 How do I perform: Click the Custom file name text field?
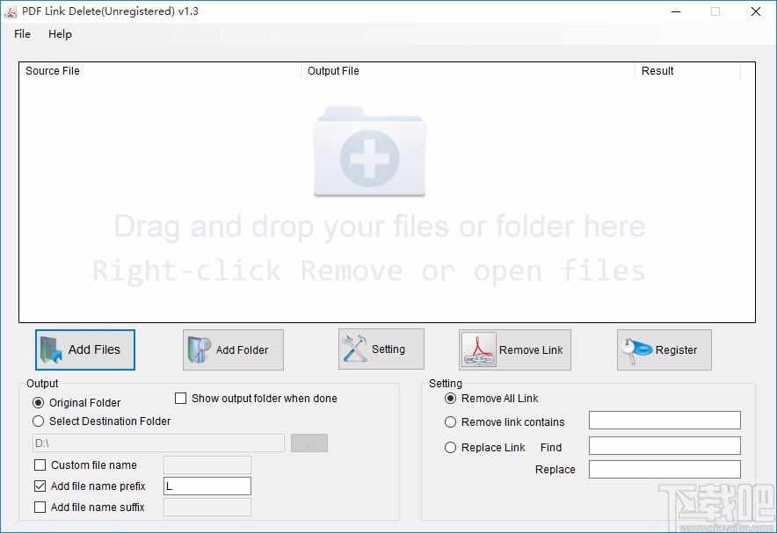[207, 465]
